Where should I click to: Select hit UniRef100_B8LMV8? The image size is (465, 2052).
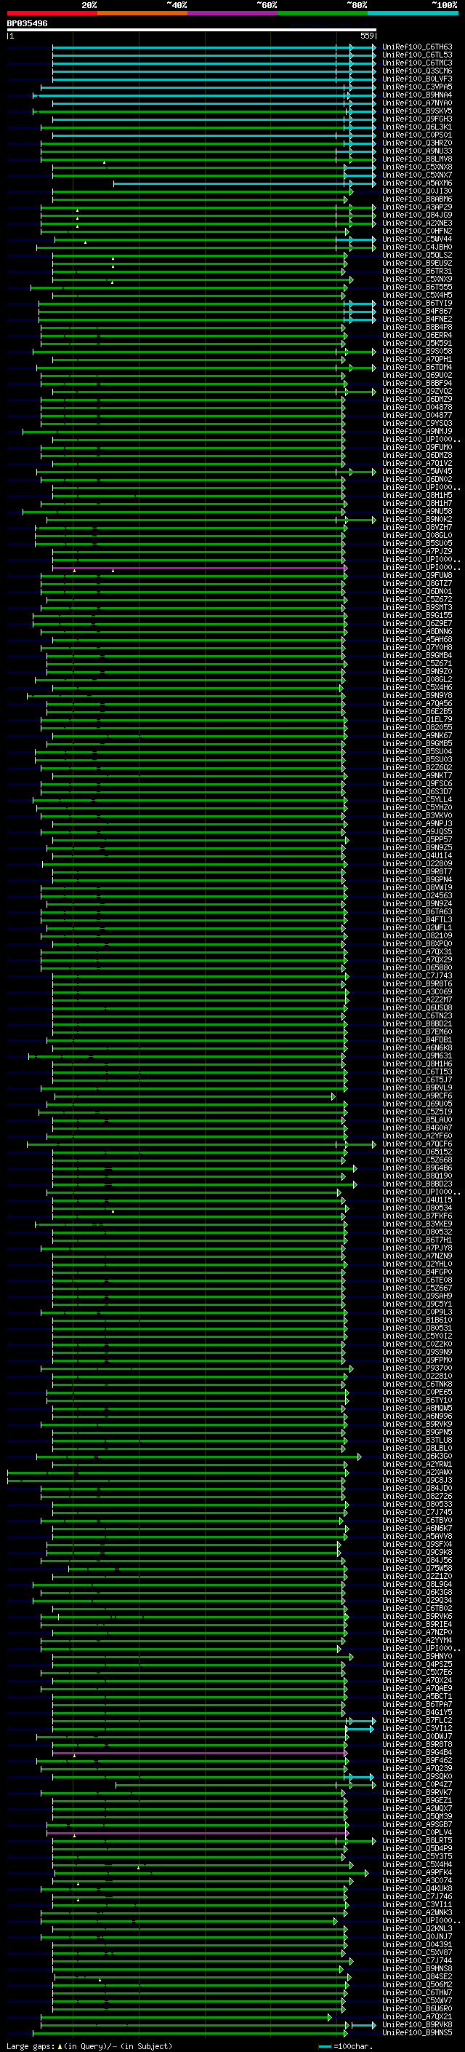(417, 159)
